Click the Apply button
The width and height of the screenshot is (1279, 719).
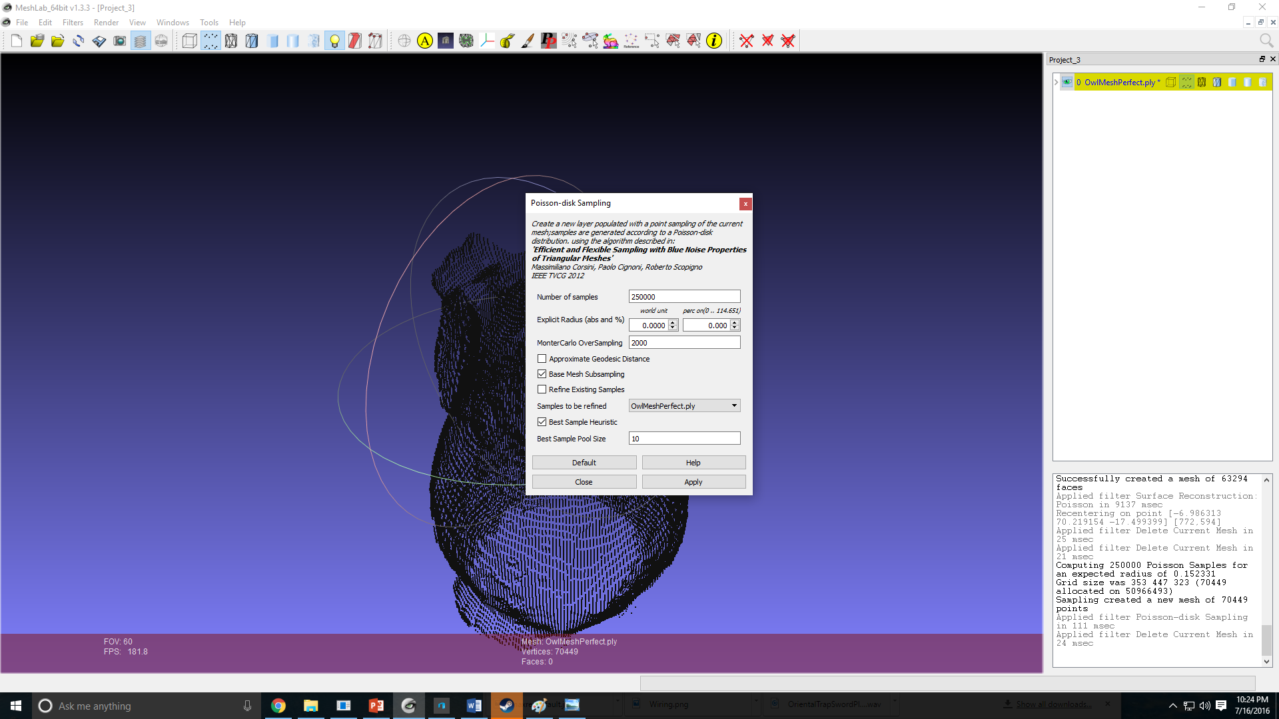tap(693, 481)
